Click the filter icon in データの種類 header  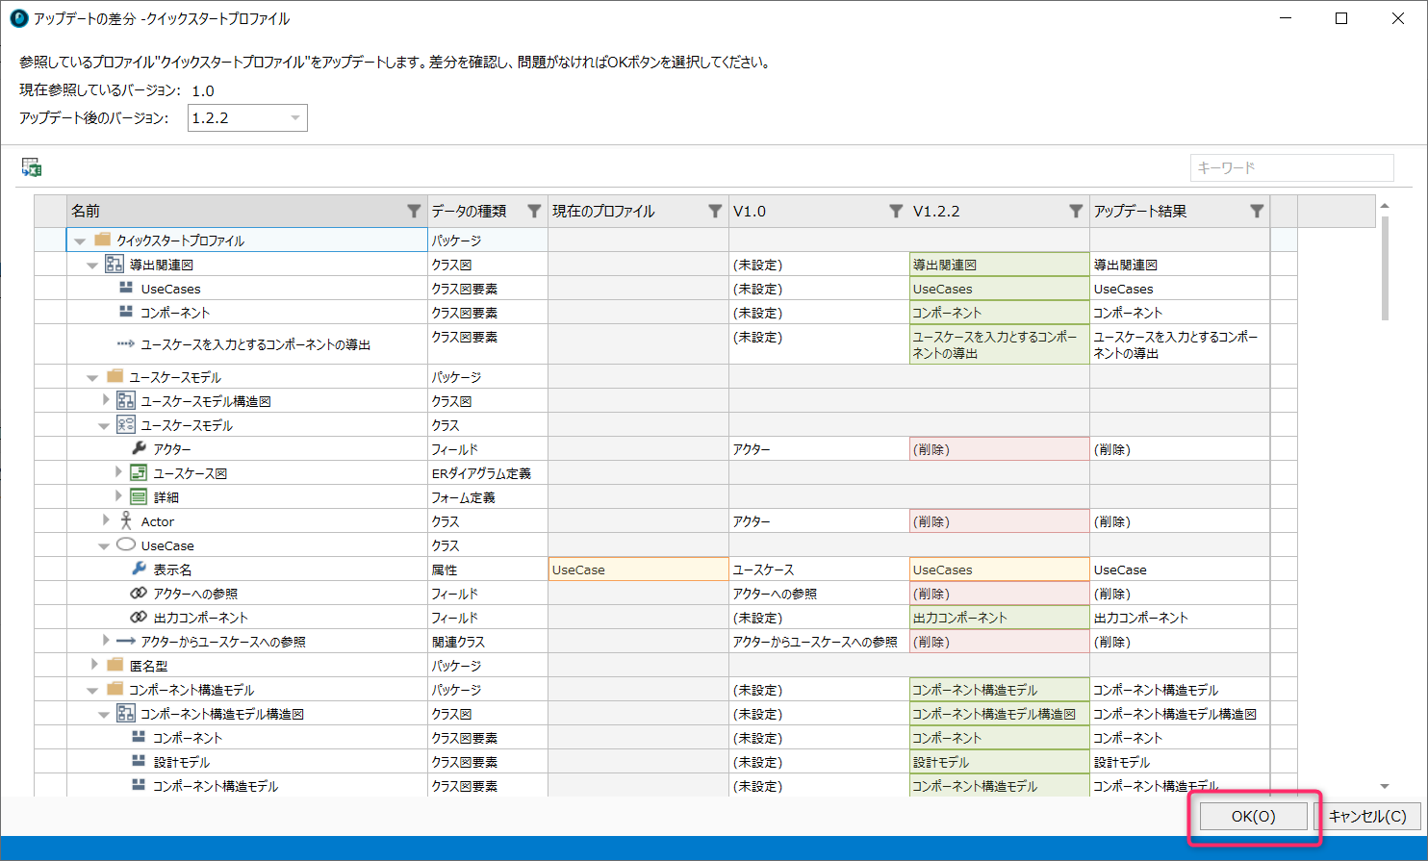click(534, 211)
